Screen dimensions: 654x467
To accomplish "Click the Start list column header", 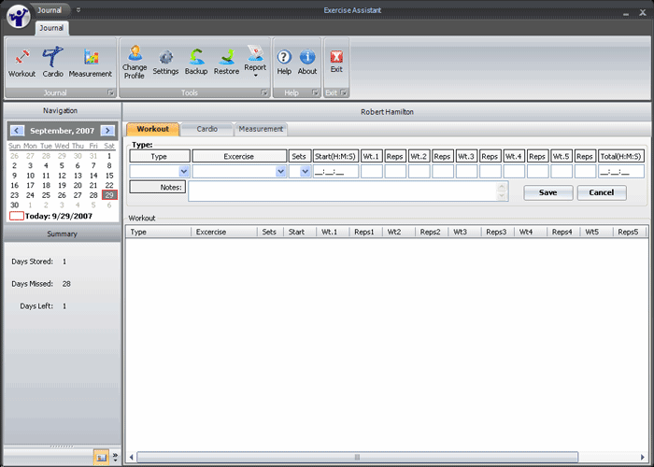I will coord(300,232).
